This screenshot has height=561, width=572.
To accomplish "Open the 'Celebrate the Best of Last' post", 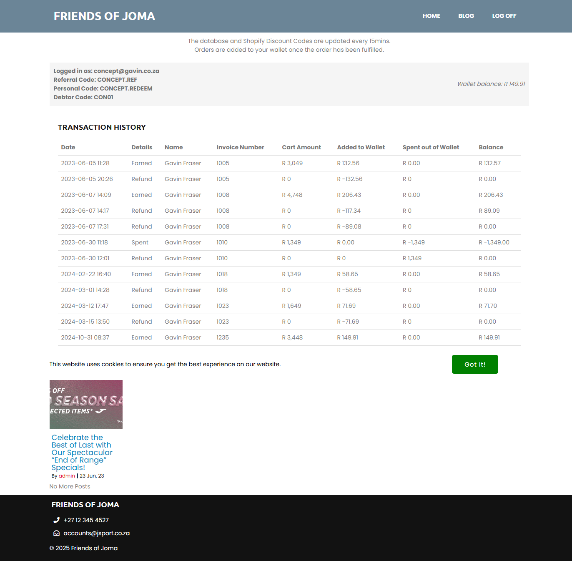I will click(x=82, y=452).
